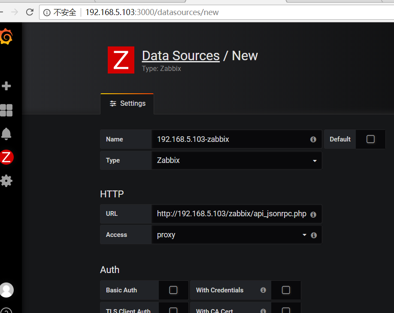Open the Configuration gear icon
This screenshot has height=313, width=394.
(6, 181)
